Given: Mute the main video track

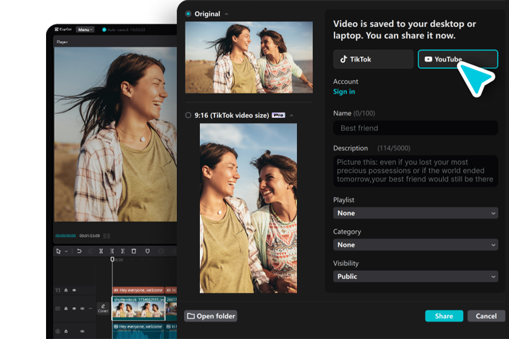Looking at the screenshot, I should point(82,309).
